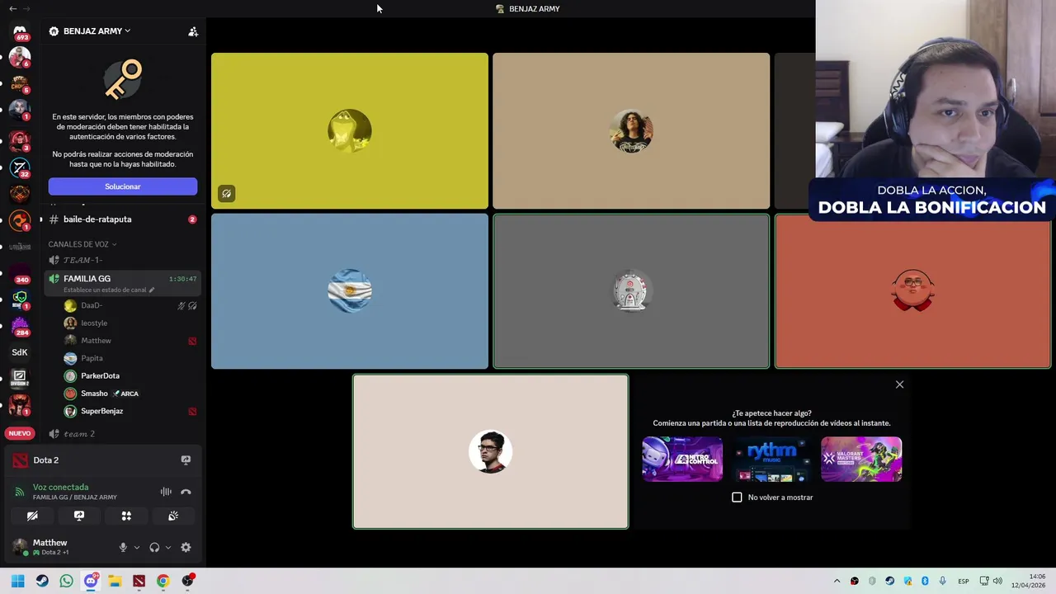
Task: Open Discord direct messages home icon
Action: (x=20, y=31)
